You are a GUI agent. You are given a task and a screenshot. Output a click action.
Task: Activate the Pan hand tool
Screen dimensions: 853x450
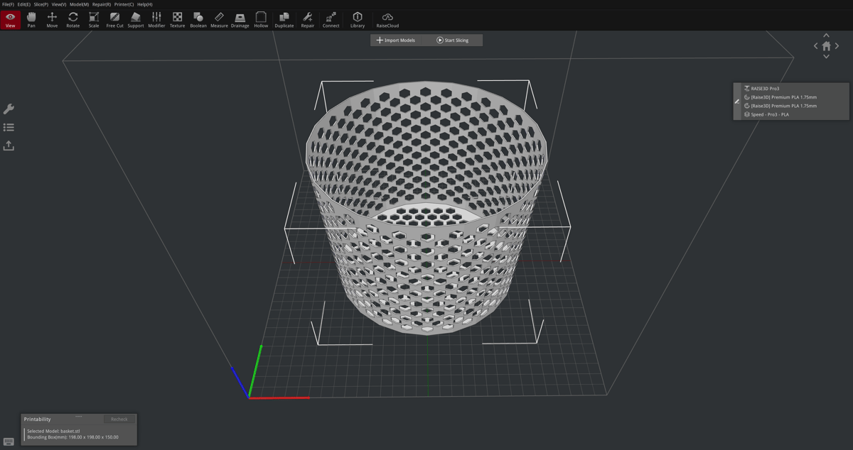(x=31, y=19)
